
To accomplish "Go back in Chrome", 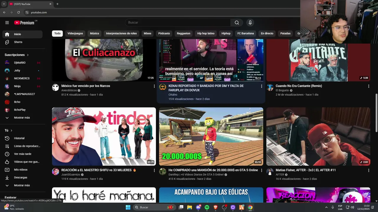I will point(4,12).
